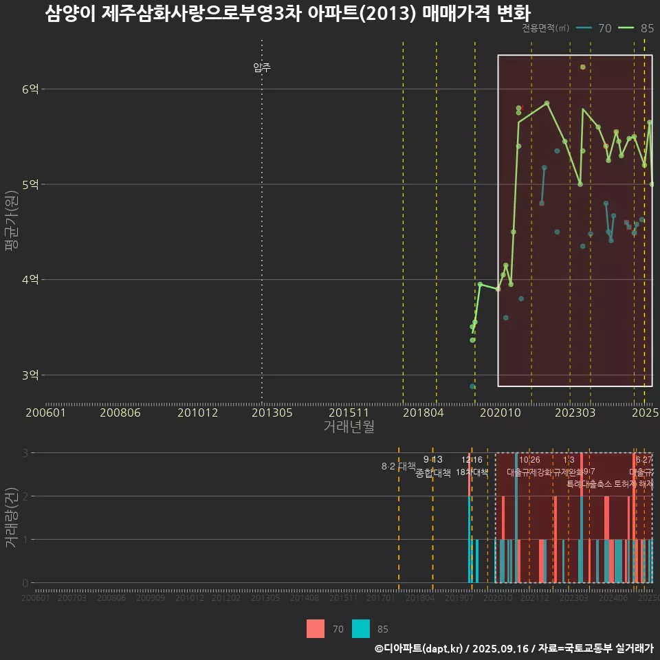Screen dimensions: 660x660
Task: Select the 평균가(원) axis title
Action: 12,221
